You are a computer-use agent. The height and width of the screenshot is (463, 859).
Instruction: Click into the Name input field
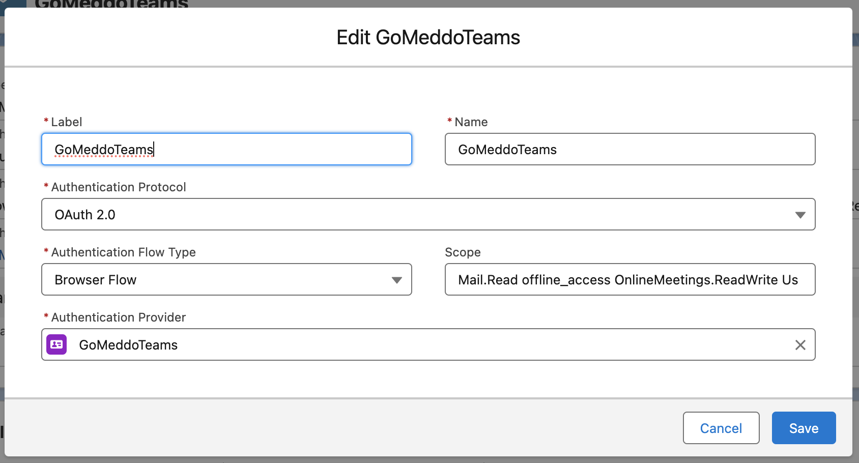[x=629, y=150]
